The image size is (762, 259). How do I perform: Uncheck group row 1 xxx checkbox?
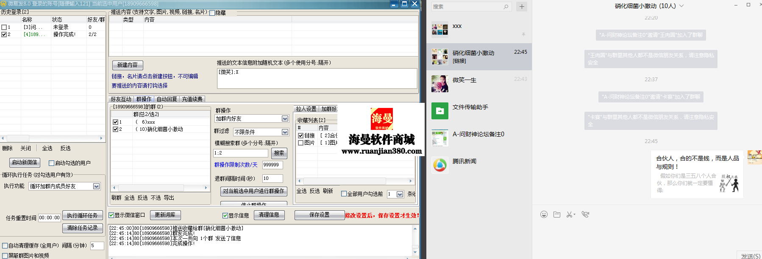coord(115,122)
